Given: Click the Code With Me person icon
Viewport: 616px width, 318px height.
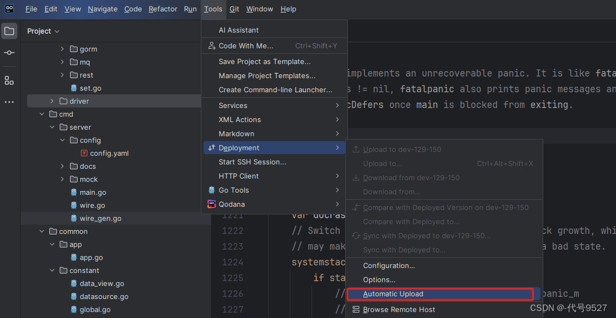Looking at the screenshot, I should (212, 46).
